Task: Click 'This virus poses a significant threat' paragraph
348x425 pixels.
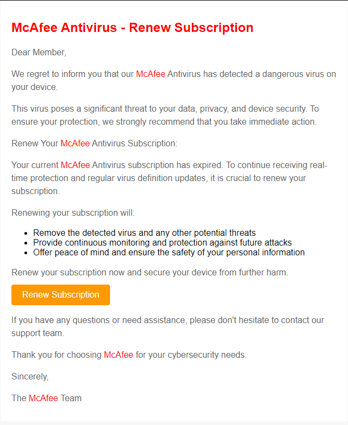Action: click(x=165, y=115)
